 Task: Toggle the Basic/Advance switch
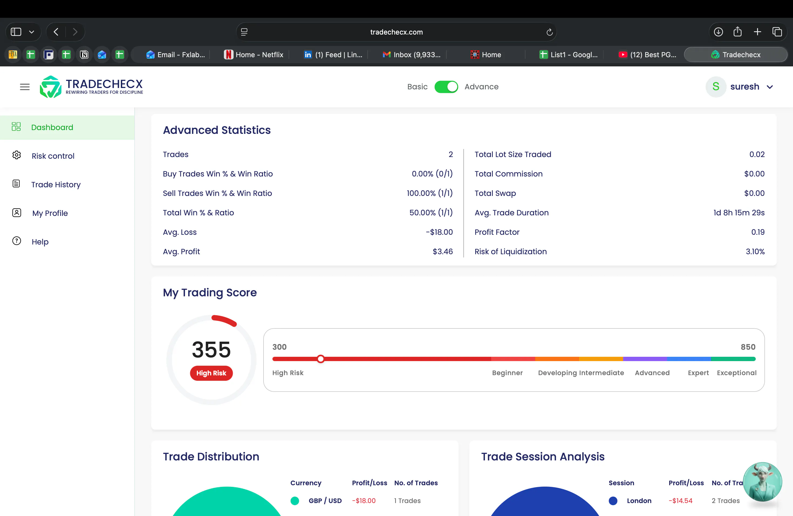pyautogui.click(x=446, y=87)
